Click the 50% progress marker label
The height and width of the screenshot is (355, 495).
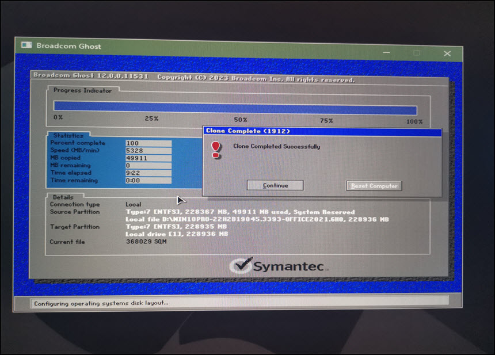tap(241, 120)
